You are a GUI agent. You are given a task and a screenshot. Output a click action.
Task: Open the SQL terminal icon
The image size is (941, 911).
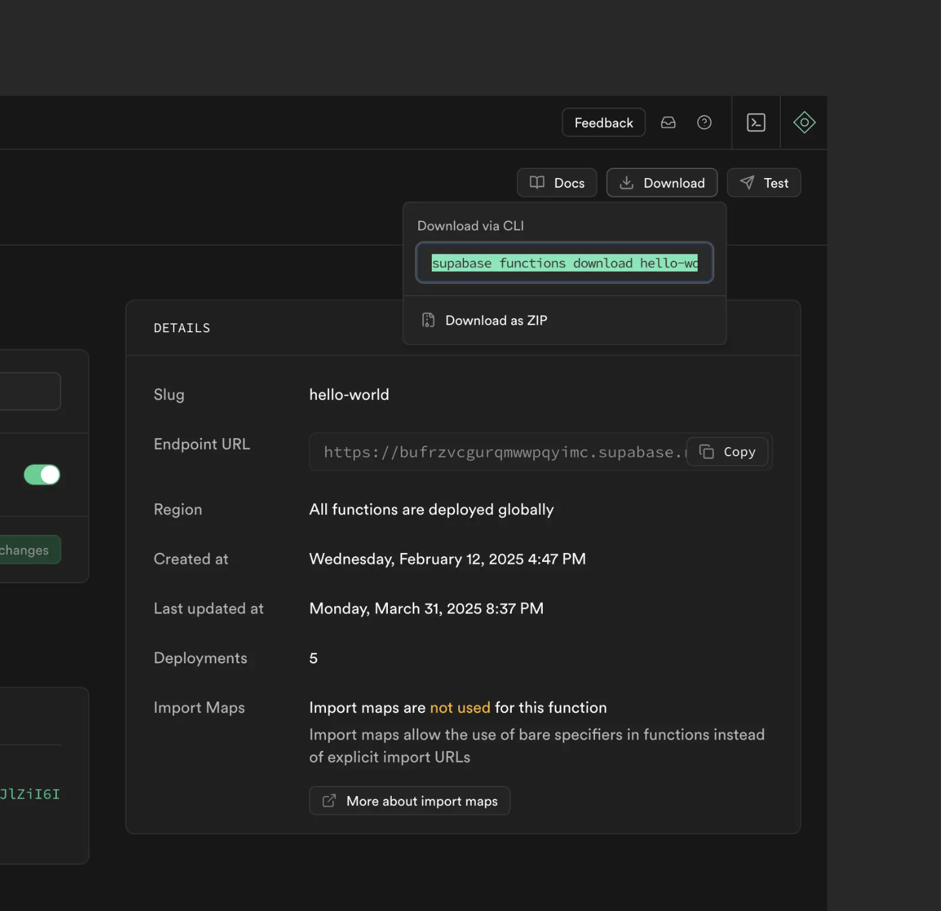point(756,123)
